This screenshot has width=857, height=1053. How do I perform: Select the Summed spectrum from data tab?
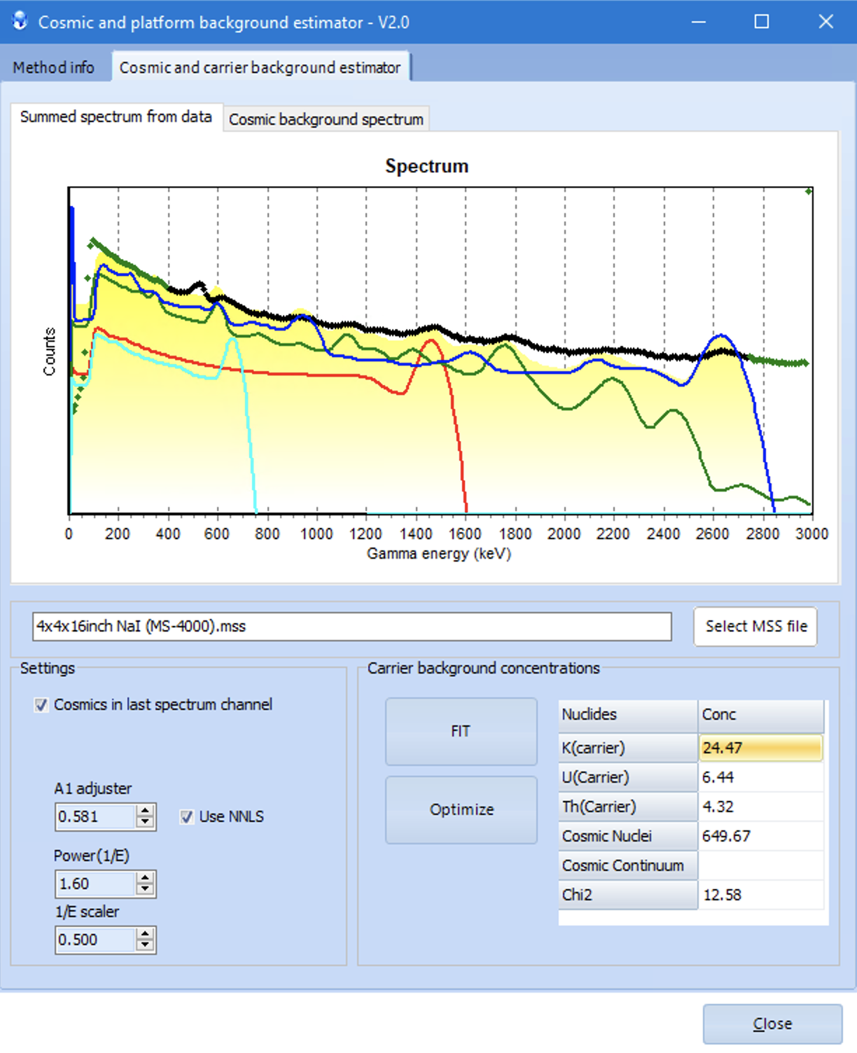116,117
